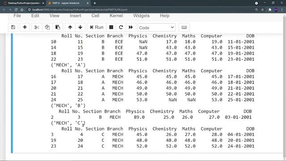
Task: View site information icon in address bar
Action: [29, 10]
